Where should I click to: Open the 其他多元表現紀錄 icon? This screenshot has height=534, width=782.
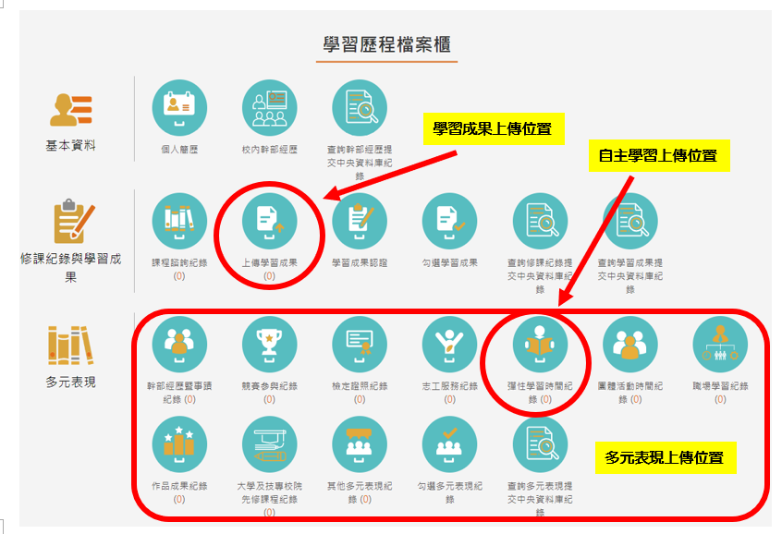coord(360,444)
